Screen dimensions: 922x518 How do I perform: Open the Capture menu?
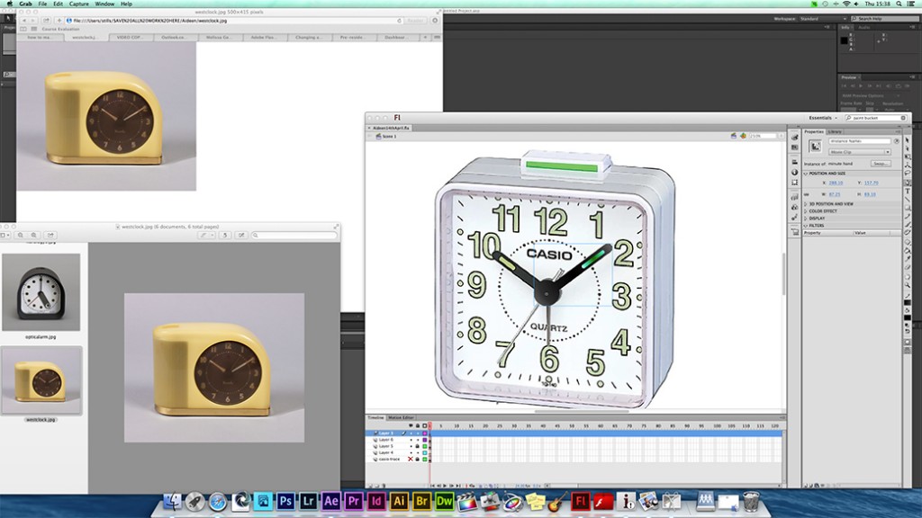click(79, 4)
